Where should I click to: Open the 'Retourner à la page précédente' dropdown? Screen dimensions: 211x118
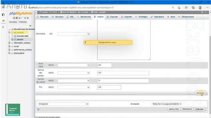pos(167,104)
